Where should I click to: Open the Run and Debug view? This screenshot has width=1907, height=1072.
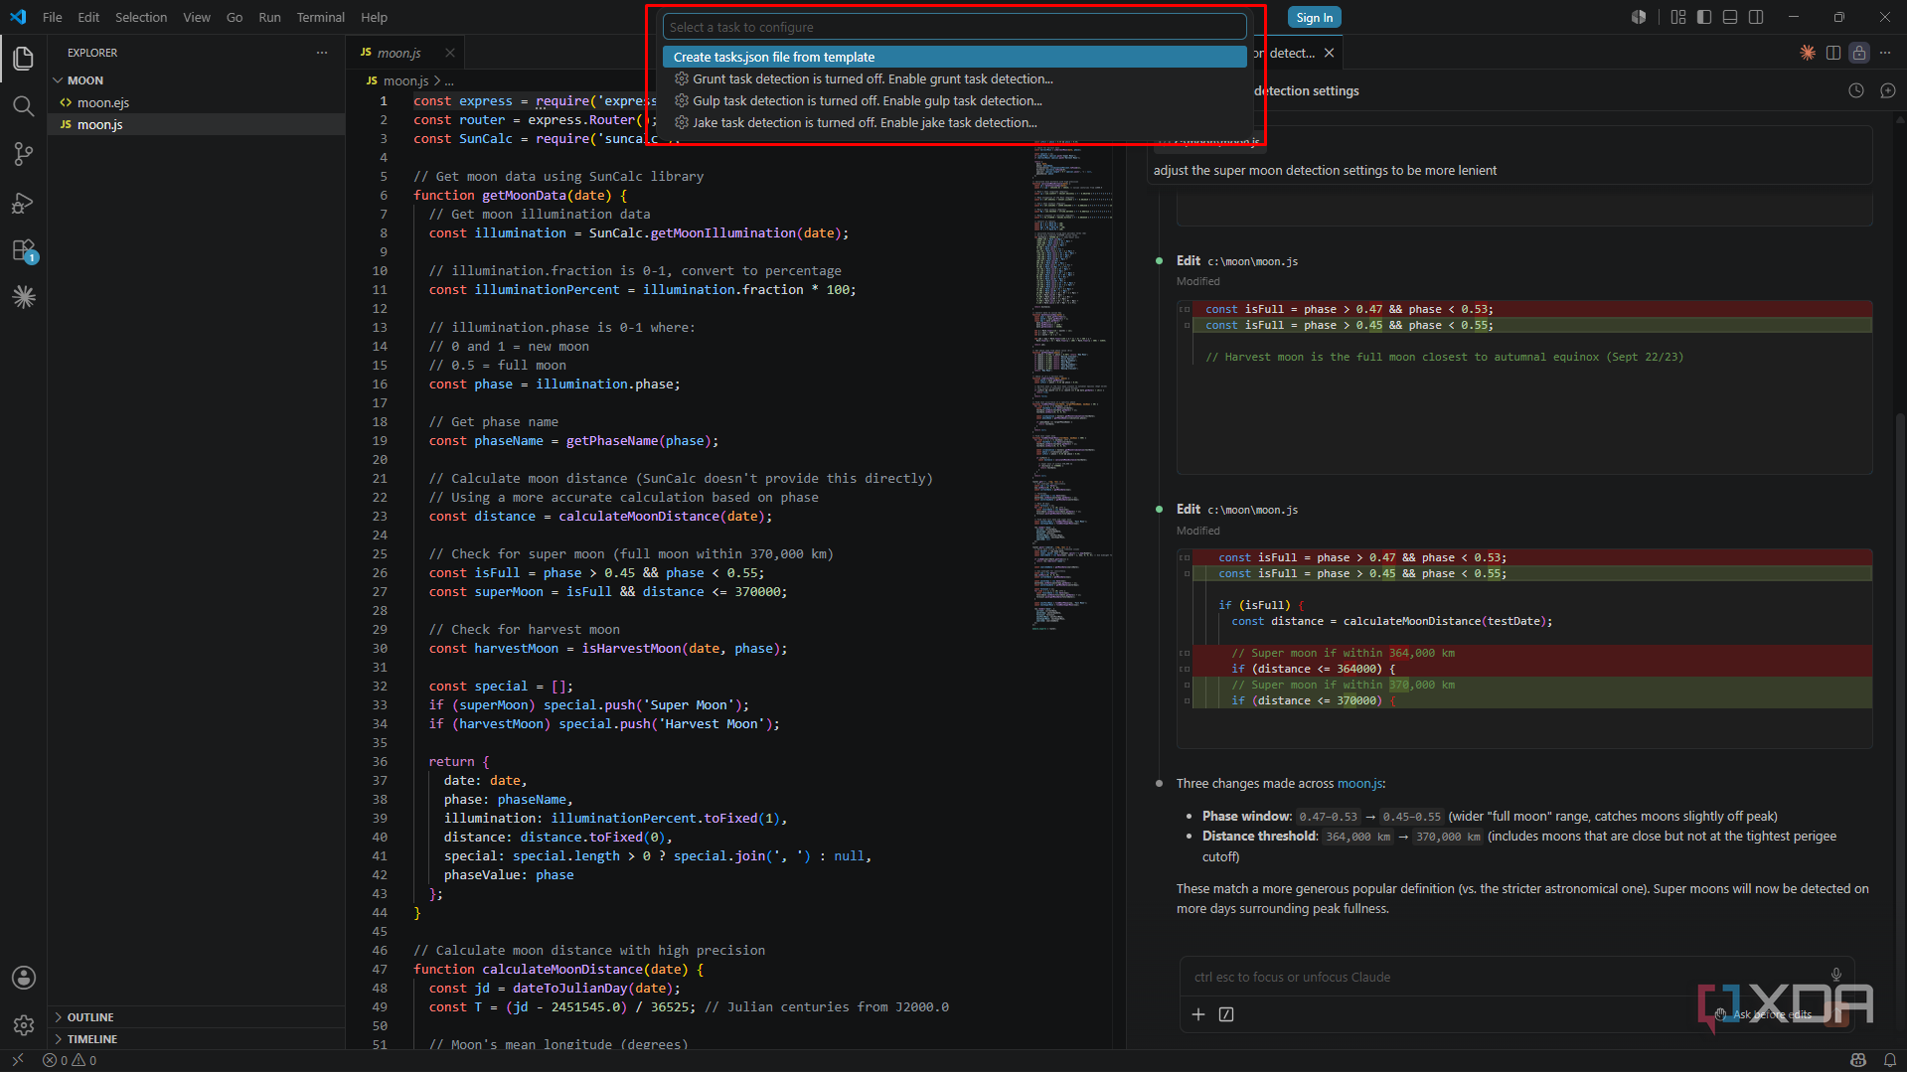(x=24, y=203)
